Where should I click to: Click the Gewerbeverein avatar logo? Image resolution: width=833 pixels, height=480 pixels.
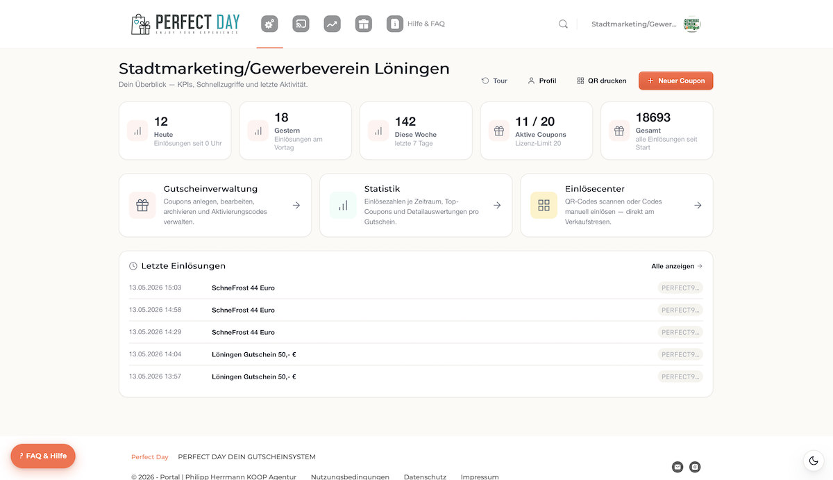pos(692,24)
